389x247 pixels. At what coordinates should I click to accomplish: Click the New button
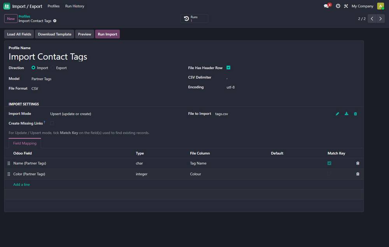tap(11, 19)
